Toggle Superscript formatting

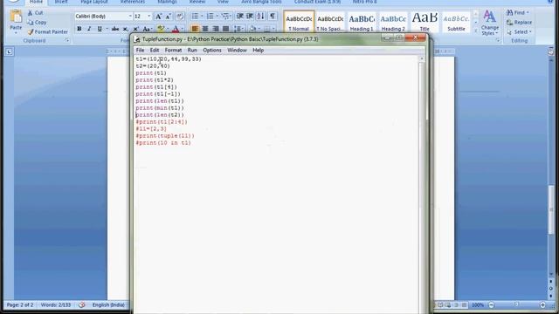pos(135,29)
